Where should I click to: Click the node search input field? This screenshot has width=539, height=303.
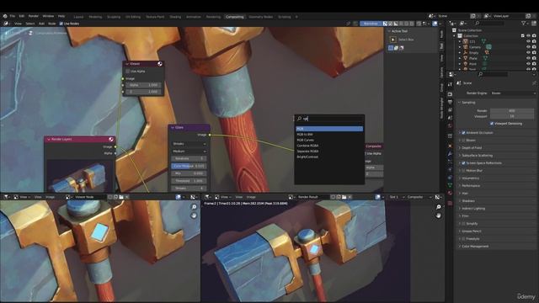pos(329,119)
